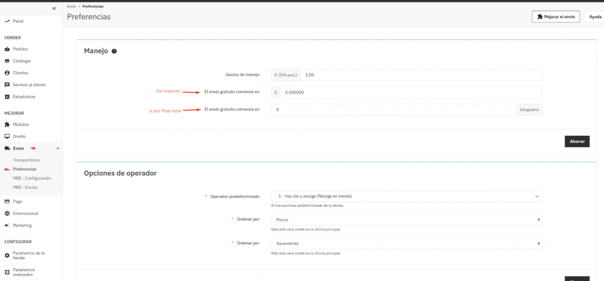Click the Opciones de operador heading
Viewport: 604px width, 281px height.
pyautogui.click(x=120, y=174)
